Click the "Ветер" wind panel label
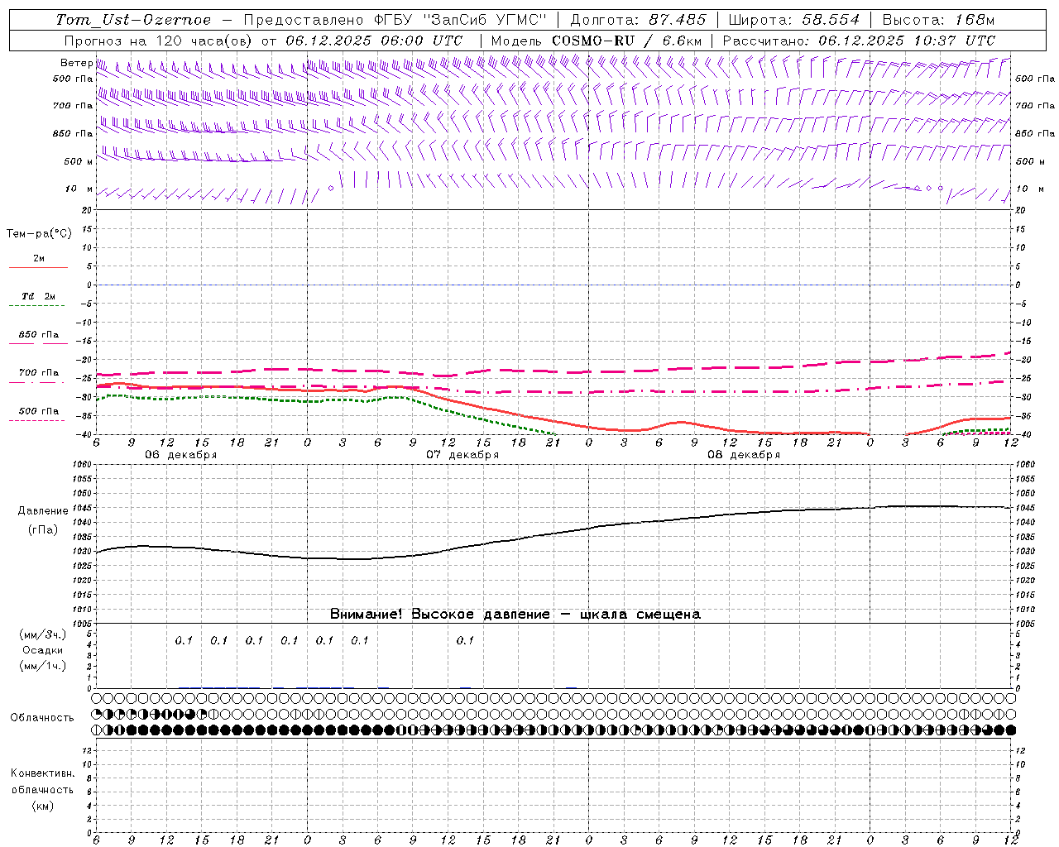Viewport: 1059px width, 847px height. [76, 63]
